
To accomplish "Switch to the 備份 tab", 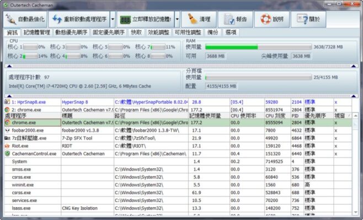I will (x=212, y=32).
